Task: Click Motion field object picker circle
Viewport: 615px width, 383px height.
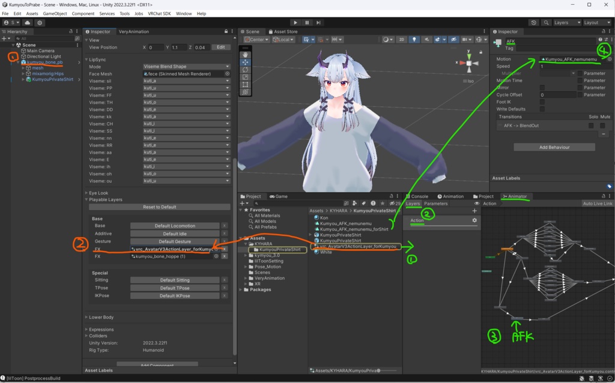Action: tap(610, 59)
